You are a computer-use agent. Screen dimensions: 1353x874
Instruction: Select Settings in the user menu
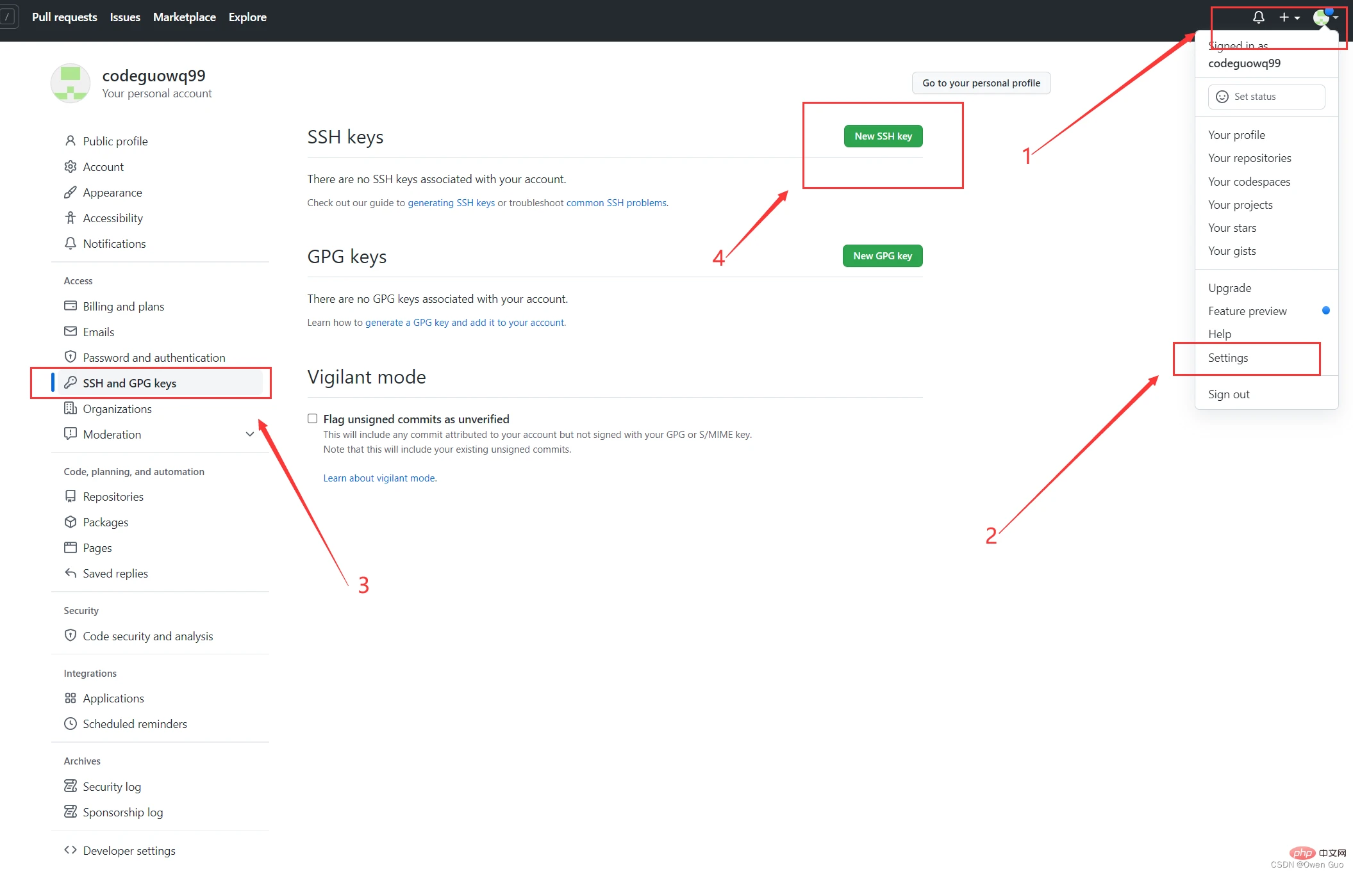point(1228,358)
